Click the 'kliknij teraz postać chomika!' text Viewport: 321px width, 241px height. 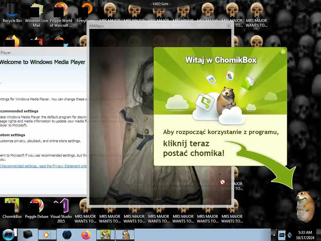pos(194,148)
